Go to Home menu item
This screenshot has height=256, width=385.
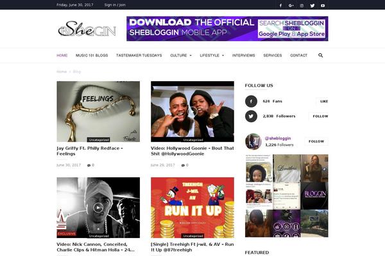pos(62,56)
